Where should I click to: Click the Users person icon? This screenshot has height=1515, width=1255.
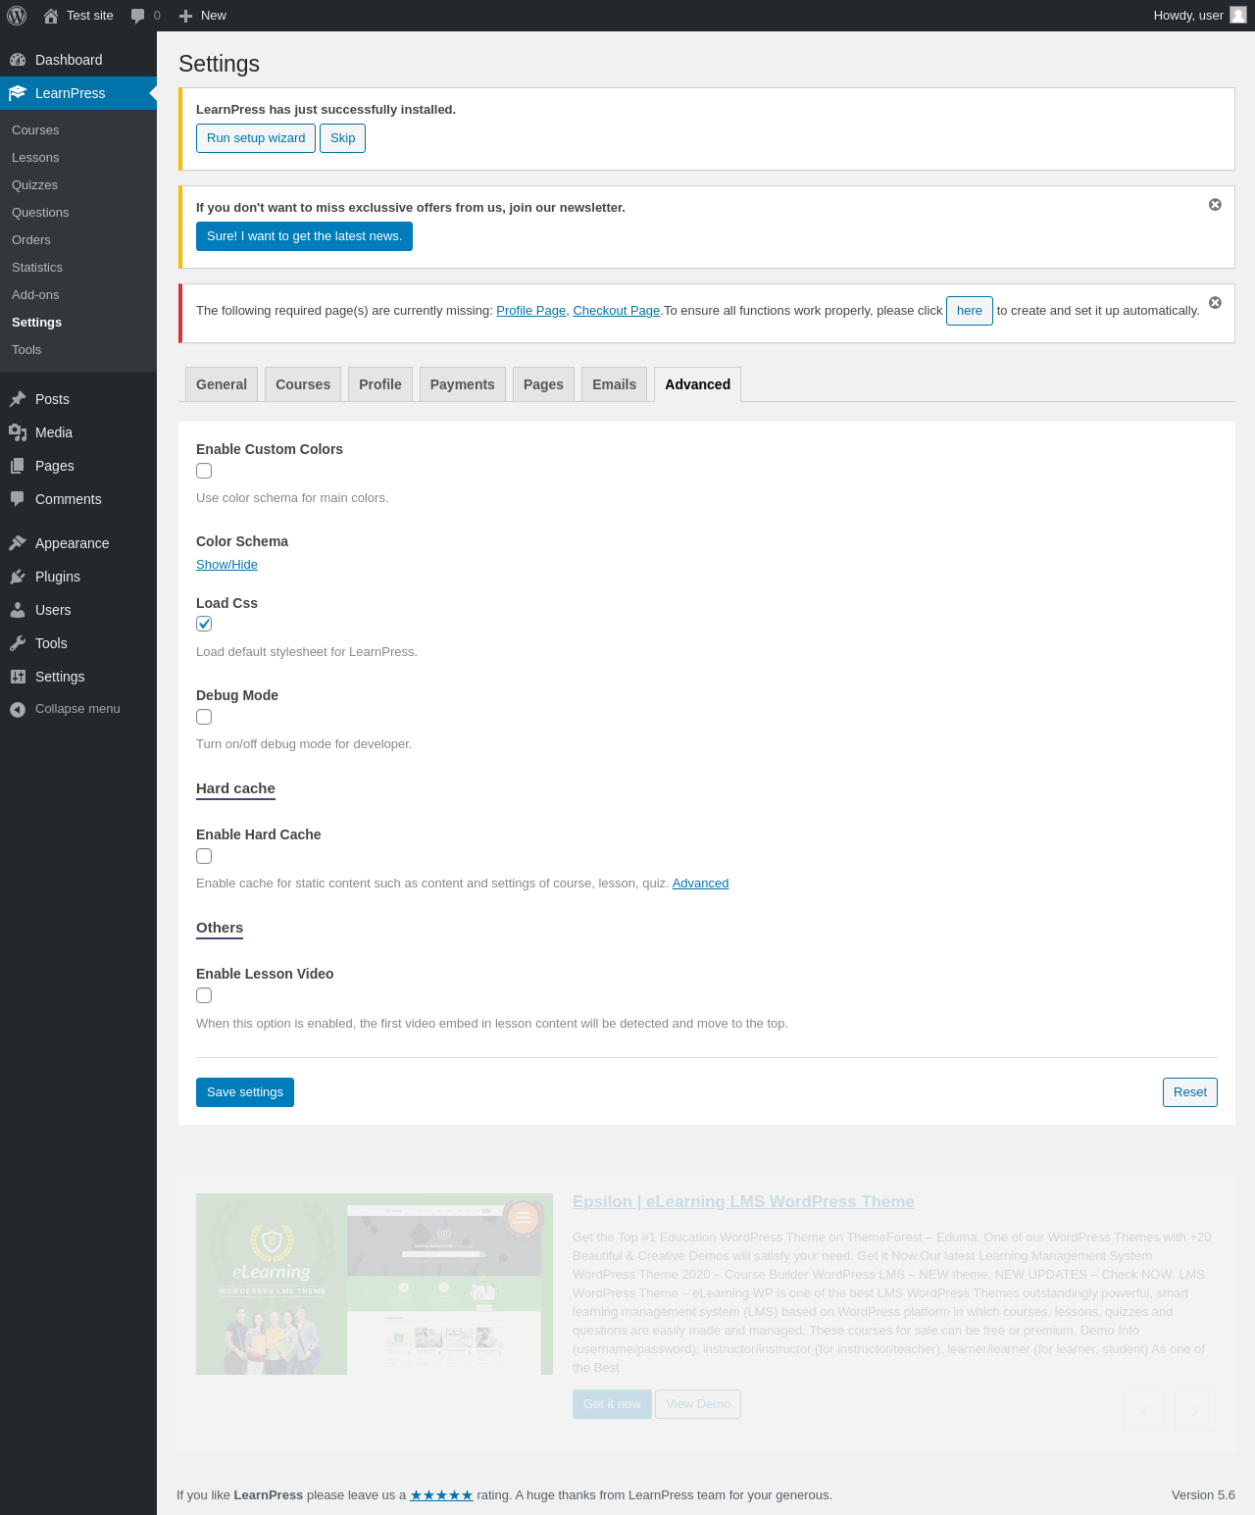point(18,610)
